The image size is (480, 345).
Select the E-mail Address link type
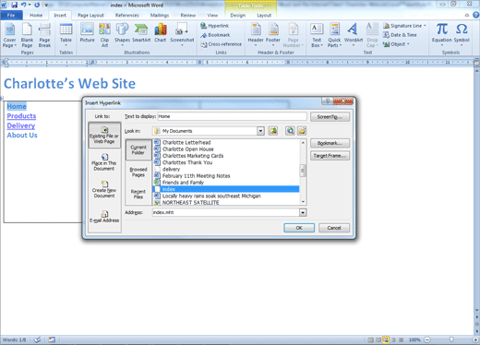point(104,217)
